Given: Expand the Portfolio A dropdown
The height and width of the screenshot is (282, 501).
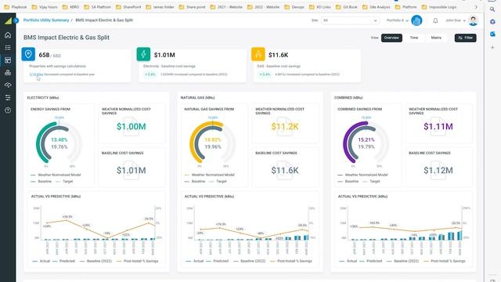Looking at the screenshot, I should (398, 20).
